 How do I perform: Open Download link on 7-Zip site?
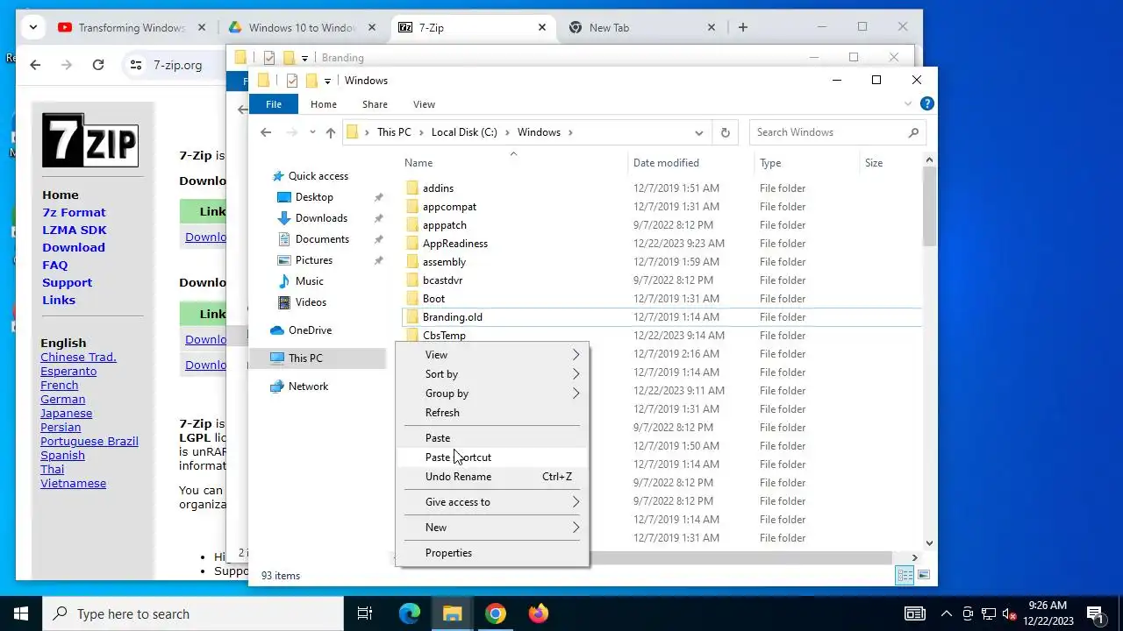pyautogui.click(x=74, y=247)
